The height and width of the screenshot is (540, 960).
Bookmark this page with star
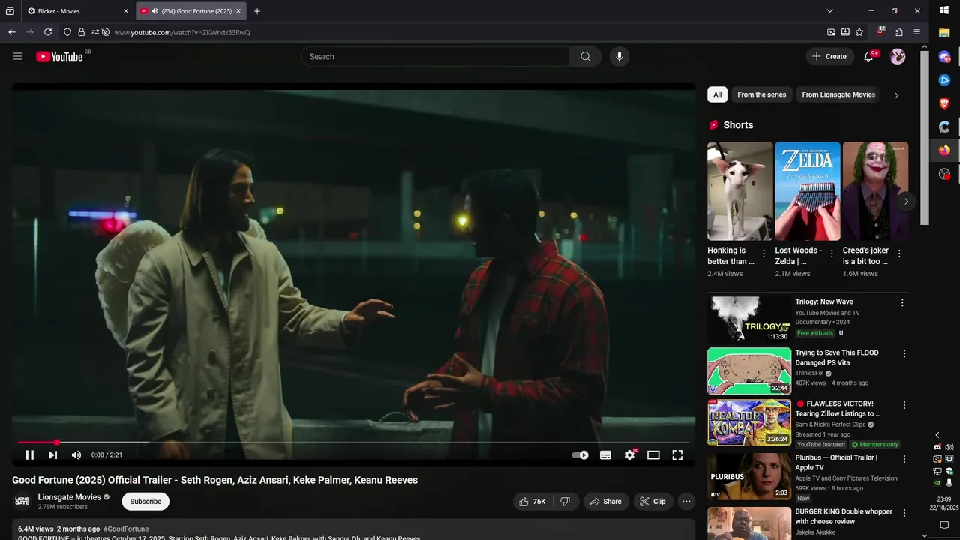pos(859,32)
